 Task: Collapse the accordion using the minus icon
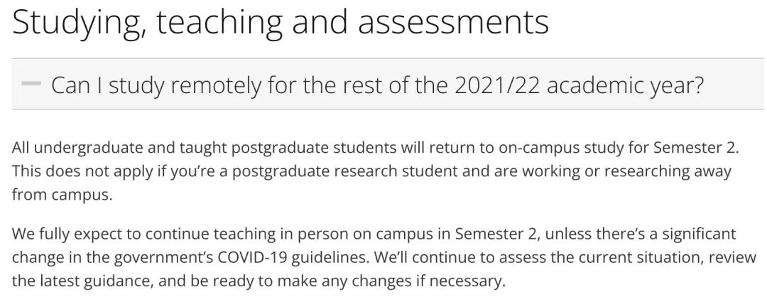[31, 84]
